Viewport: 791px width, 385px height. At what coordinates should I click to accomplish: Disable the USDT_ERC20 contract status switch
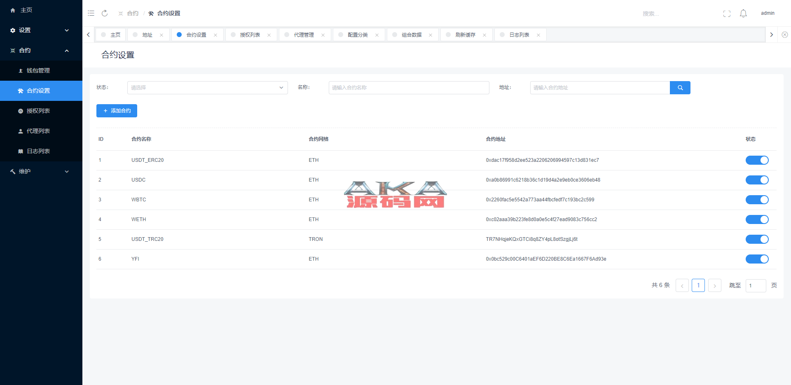tap(757, 160)
